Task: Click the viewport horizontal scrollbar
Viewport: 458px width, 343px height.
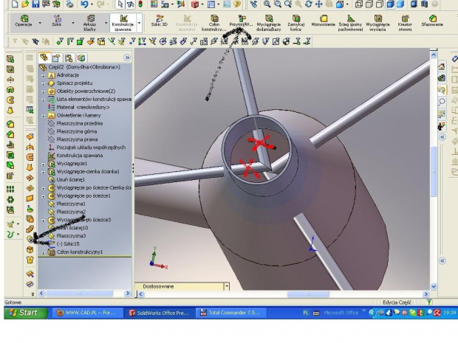Action: [x=295, y=294]
